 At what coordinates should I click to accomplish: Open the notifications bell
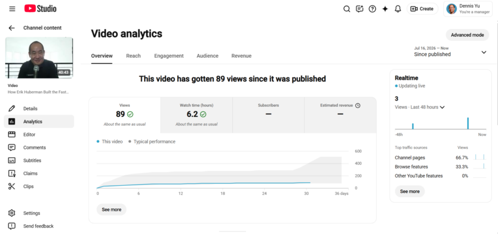[398, 9]
